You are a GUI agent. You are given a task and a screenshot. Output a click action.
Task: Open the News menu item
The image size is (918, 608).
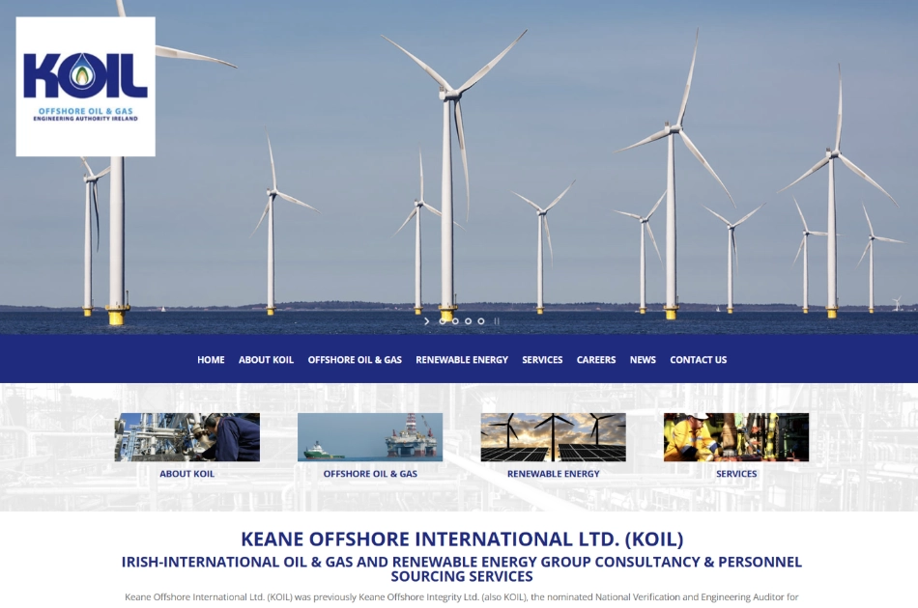tap(643, 360)
